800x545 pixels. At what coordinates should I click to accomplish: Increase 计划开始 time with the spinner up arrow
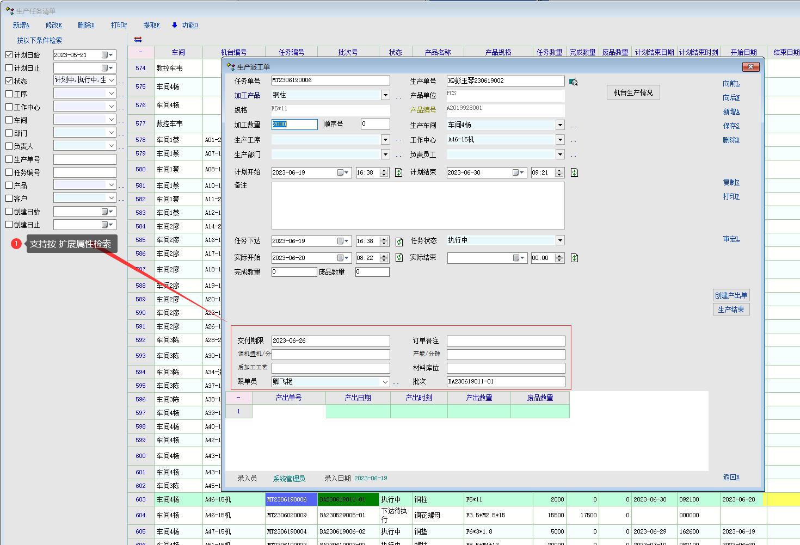click(384, 170)
